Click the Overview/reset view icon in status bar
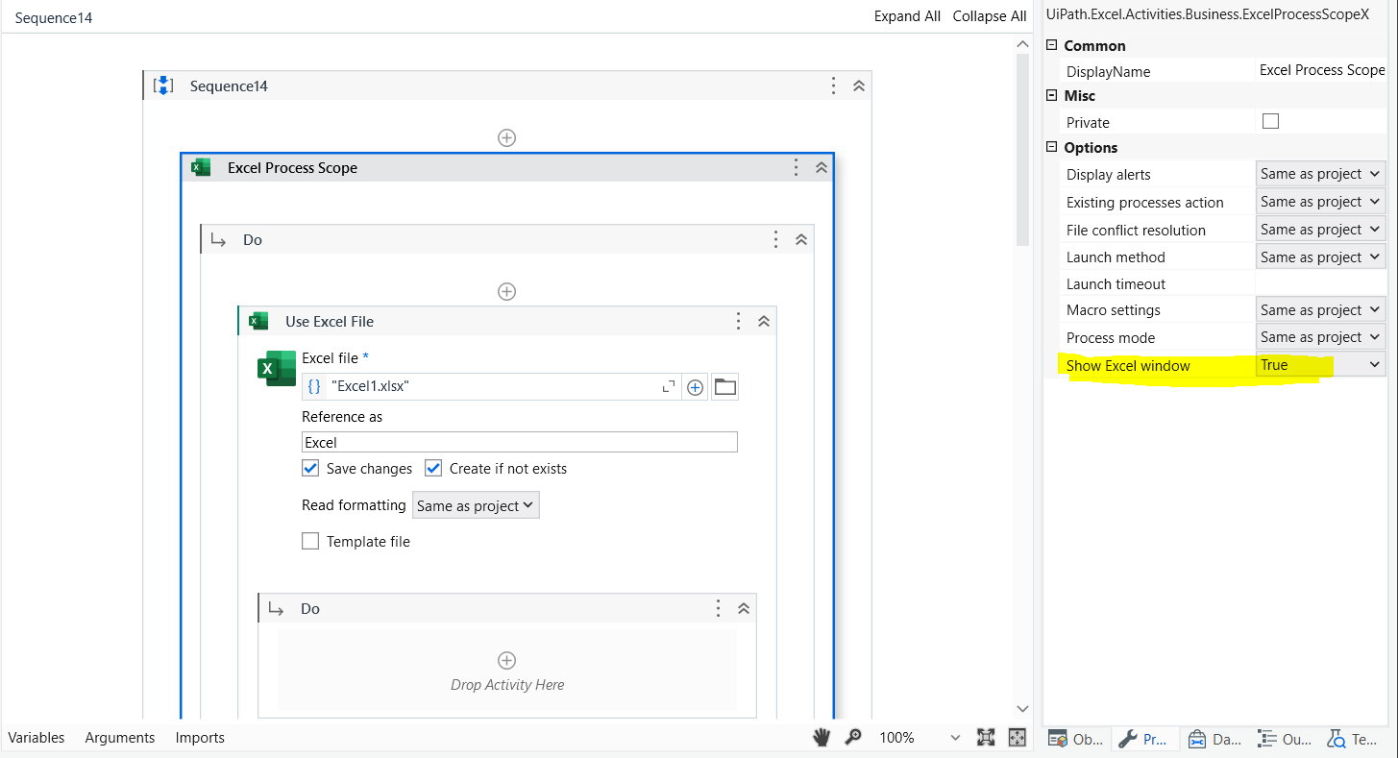Image resolution: width=1398 pixels, height=758 pixels. click(1016, 737)
